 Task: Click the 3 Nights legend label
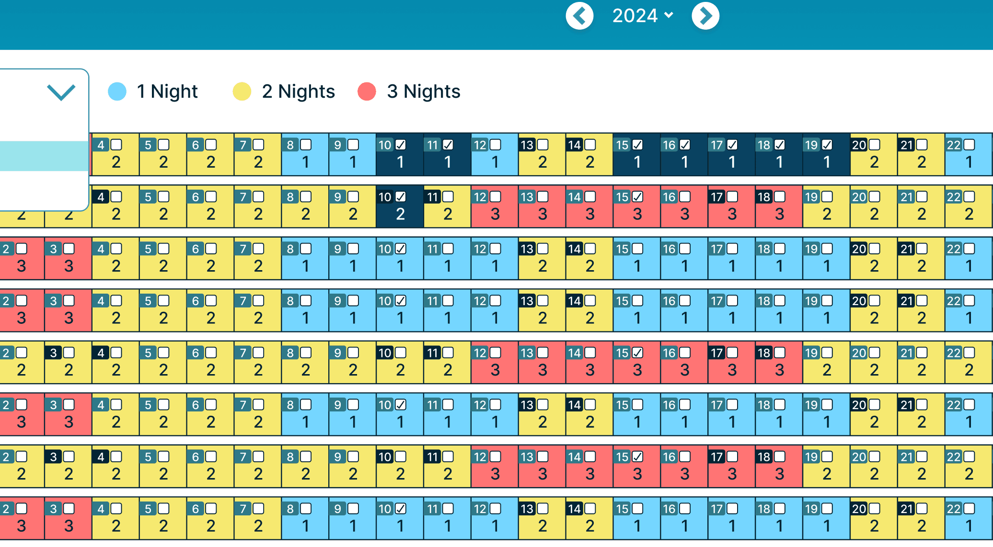pos(424,91)
